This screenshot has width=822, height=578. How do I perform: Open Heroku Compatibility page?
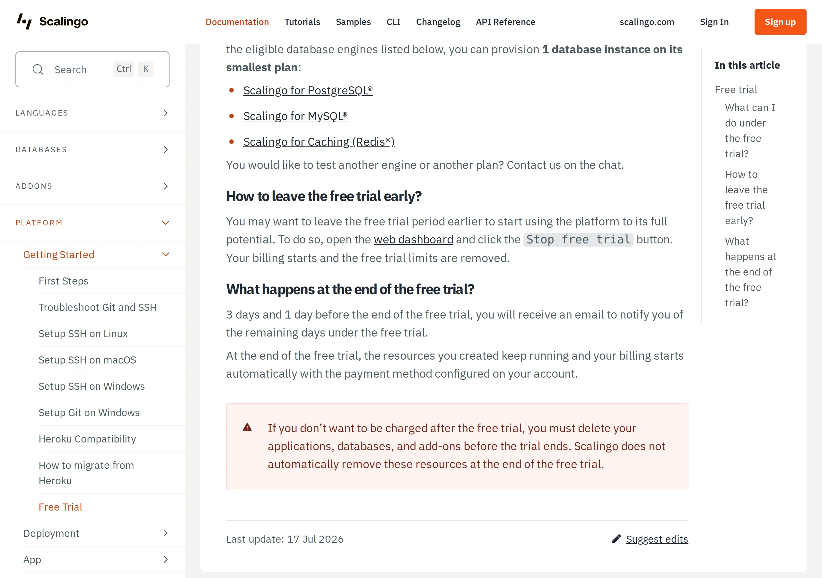(87, 439)
